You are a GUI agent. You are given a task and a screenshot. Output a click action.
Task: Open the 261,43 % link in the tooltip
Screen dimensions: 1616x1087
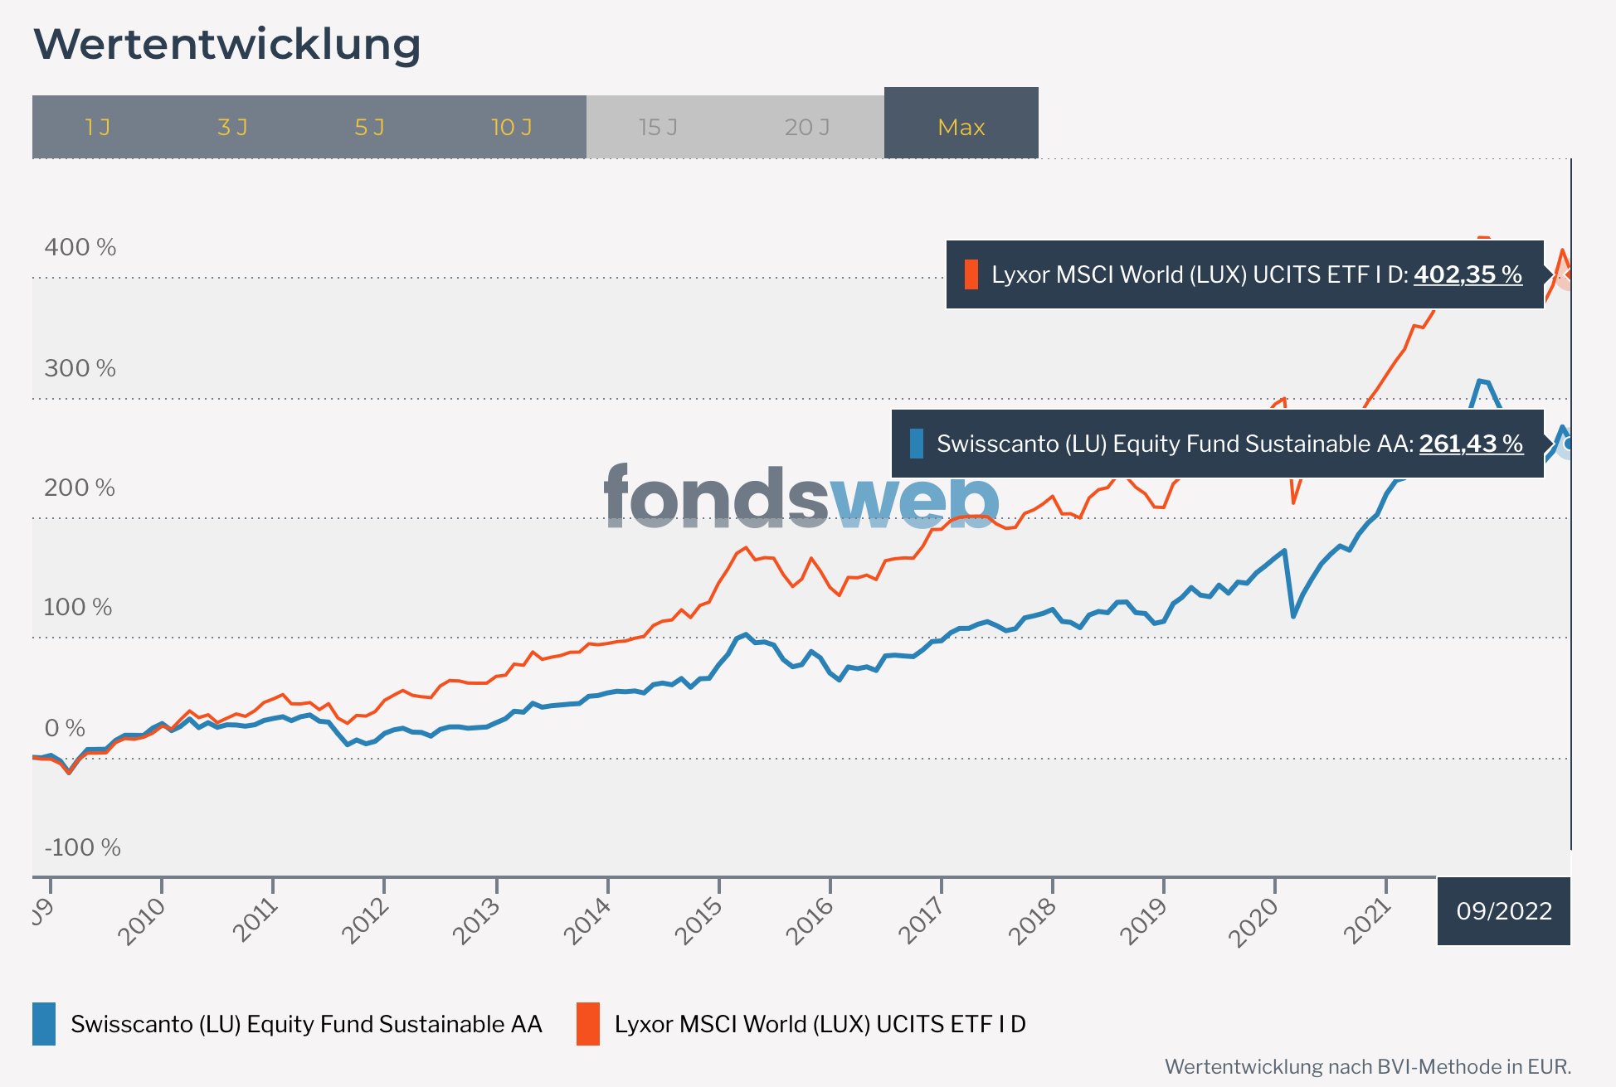point(1471,444)
